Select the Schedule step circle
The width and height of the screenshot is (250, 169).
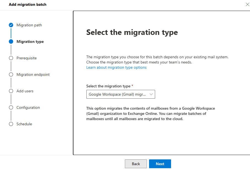click(11, 124)
